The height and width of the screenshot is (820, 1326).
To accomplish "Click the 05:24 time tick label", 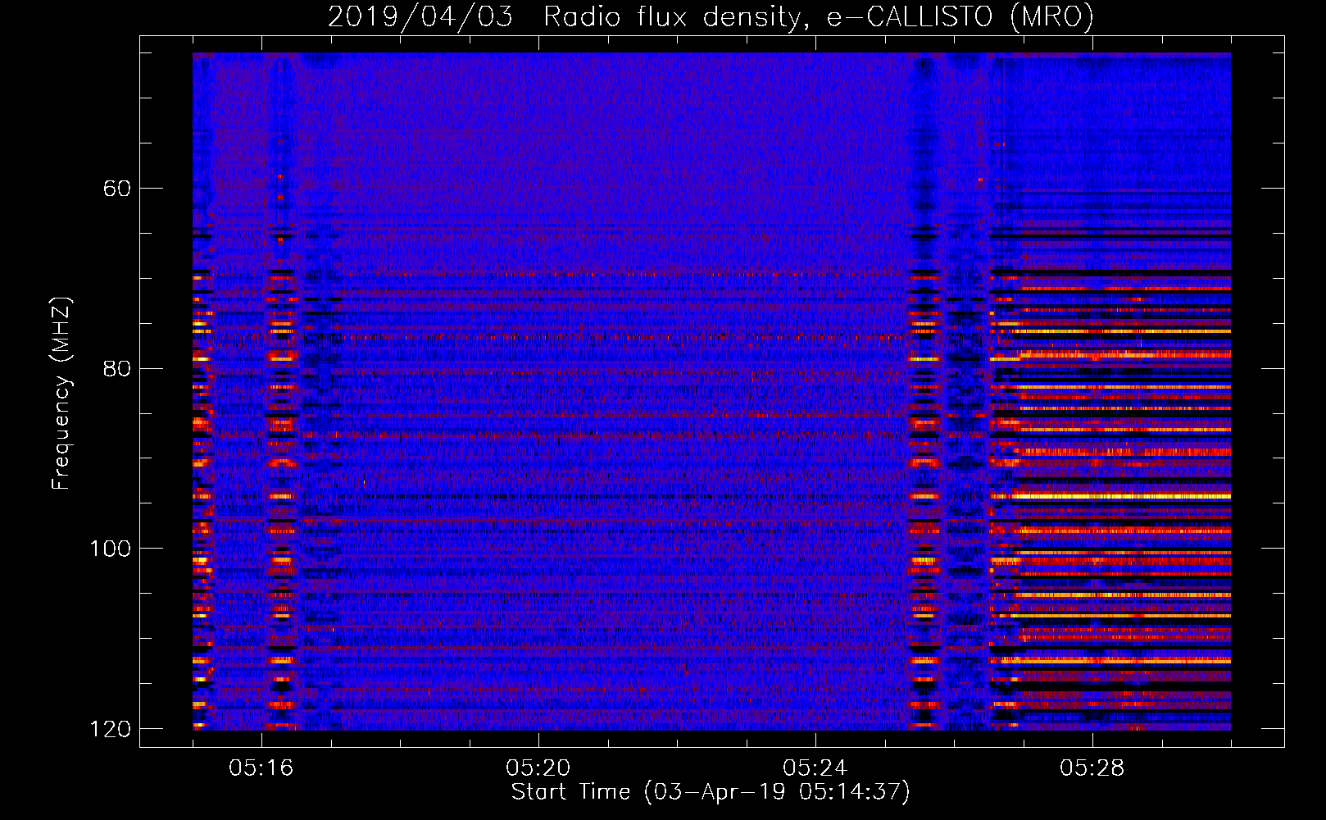I will [815, 768].
